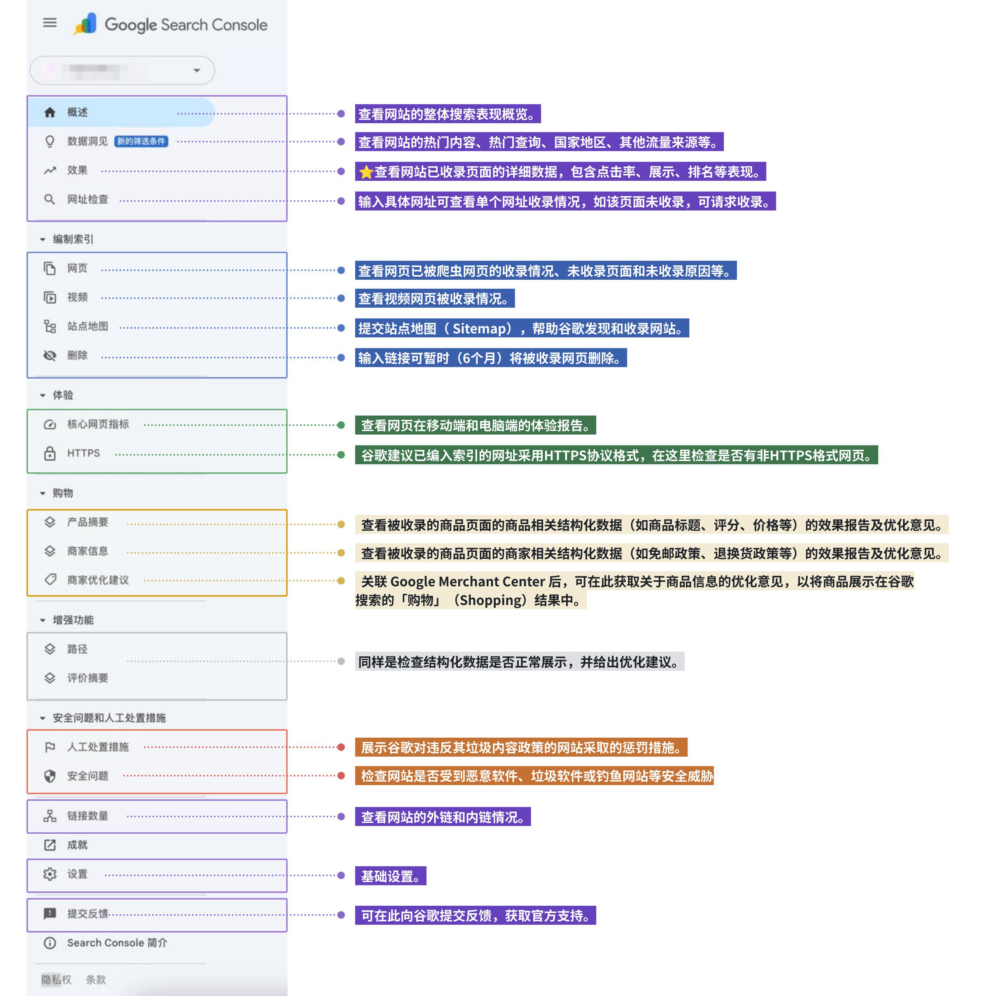
Task: Click the 新的筛选条件 badge
Action: pos(141,141)
